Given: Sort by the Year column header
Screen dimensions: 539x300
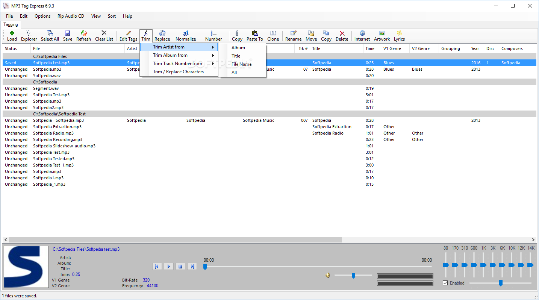Looking at the screenshot, I should 476,48.
